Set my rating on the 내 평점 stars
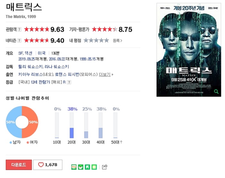Image resolution: width=225 pixels, height=178 pixels. [x=96, y=40]
